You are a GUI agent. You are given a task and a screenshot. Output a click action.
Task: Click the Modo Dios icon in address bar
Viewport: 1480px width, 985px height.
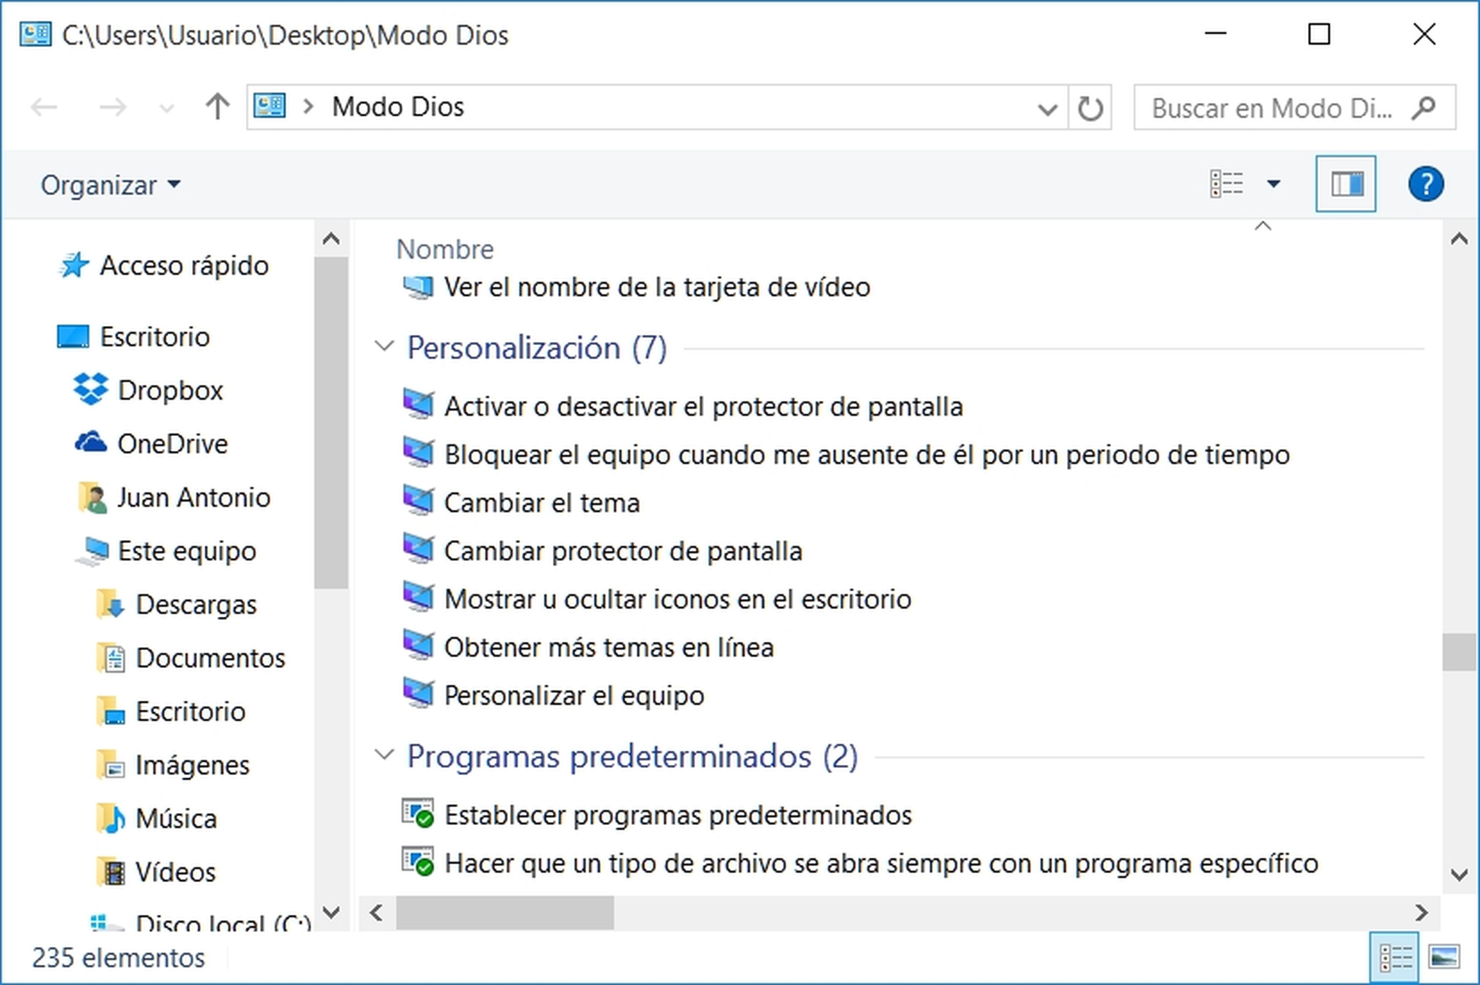pos(270,106)
